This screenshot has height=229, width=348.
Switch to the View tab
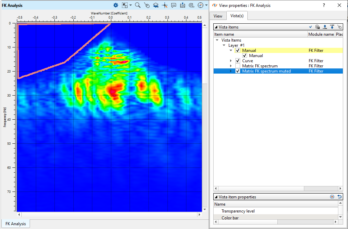(x=218, y=16)
